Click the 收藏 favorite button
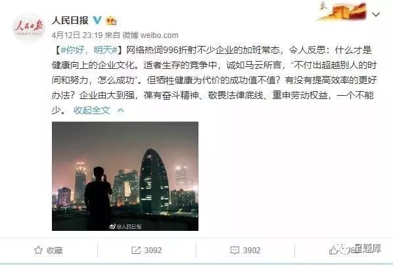393x265 pixels. point(48,250)
